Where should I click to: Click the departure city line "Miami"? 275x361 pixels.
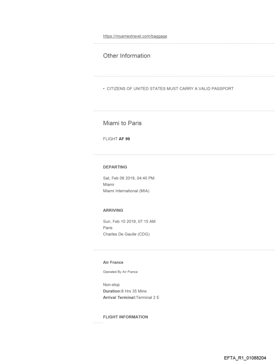[x=109, y=185]
